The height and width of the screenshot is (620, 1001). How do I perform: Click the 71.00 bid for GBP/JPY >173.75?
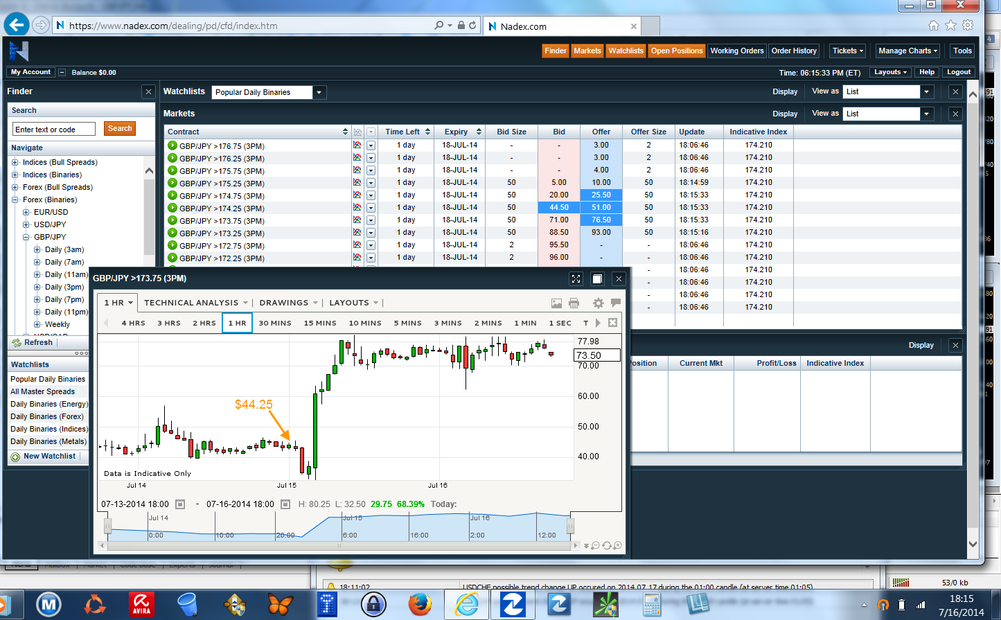pyautogui.click(x=559, y=220)
